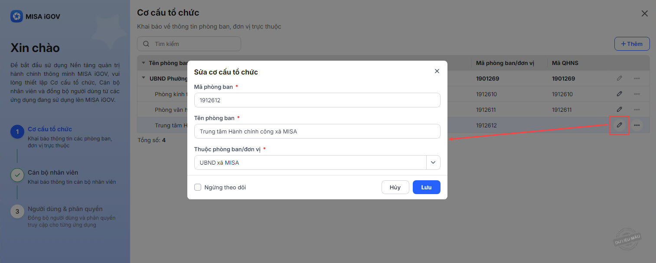
Task: Click the Tên phòng ban input field
Action: click(x=317, y=131)
